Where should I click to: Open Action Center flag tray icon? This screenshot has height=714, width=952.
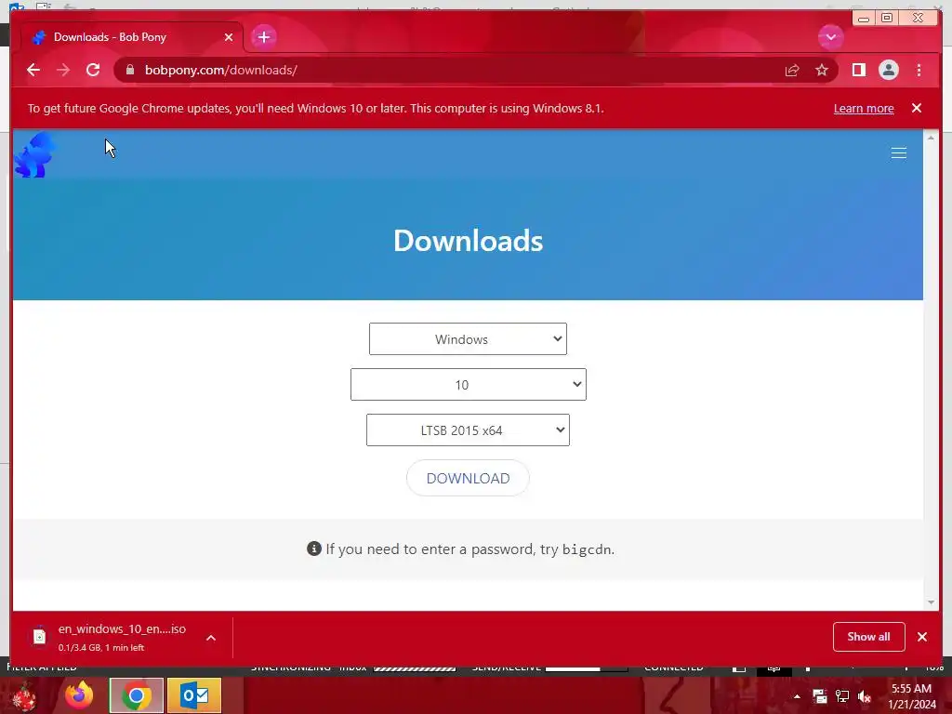tap(820, 696)
